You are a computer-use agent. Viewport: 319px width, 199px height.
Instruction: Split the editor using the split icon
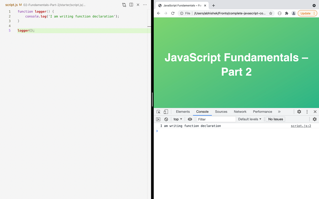tap(131, 5)
